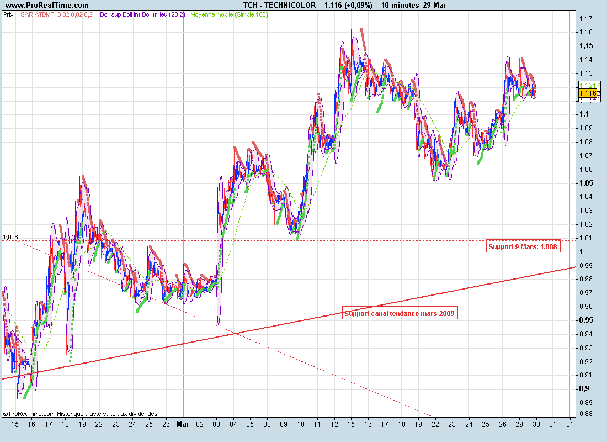Click the Support 9 Mars: 1,008 annotation box

523,246
